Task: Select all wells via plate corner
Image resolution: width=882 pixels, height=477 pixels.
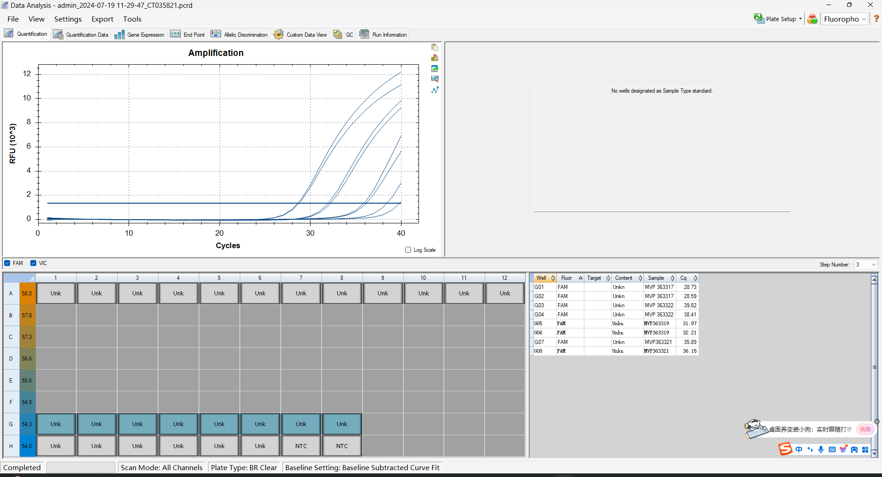Action: coord(19,278)
